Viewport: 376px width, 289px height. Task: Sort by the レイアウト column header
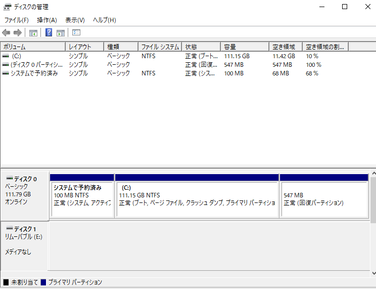tap(84, 47)
